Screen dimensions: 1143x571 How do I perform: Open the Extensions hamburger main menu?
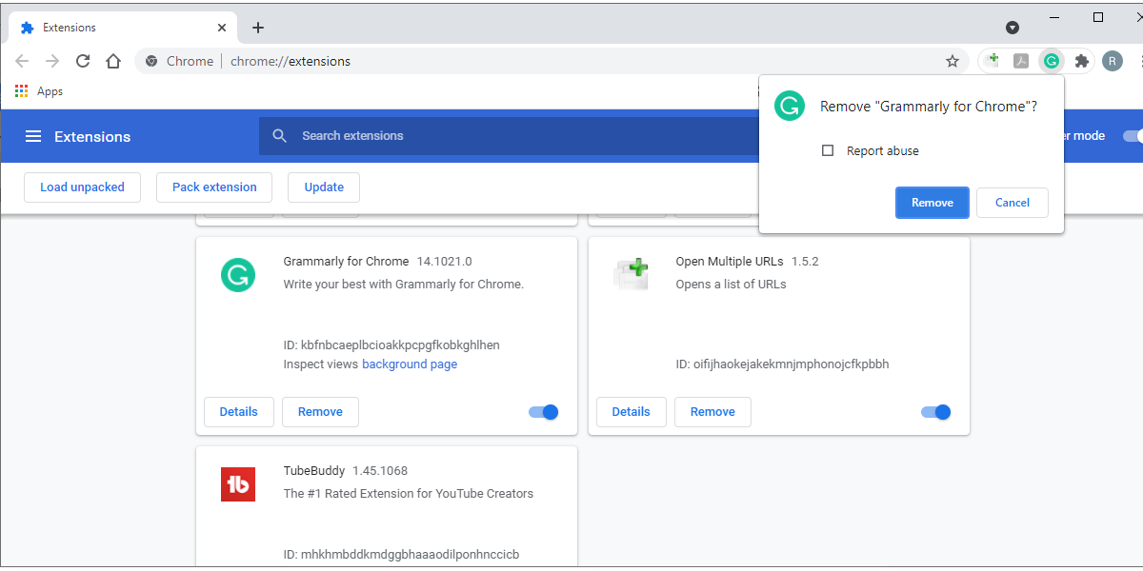[33, 136]
